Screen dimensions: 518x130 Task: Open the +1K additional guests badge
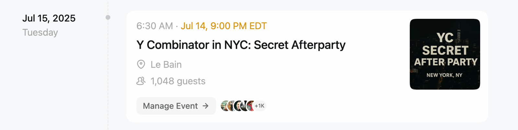point(260,106)
